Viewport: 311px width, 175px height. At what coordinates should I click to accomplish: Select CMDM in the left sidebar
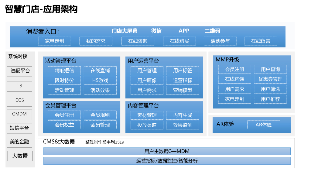pyautogui.click(x=19, y=115)
